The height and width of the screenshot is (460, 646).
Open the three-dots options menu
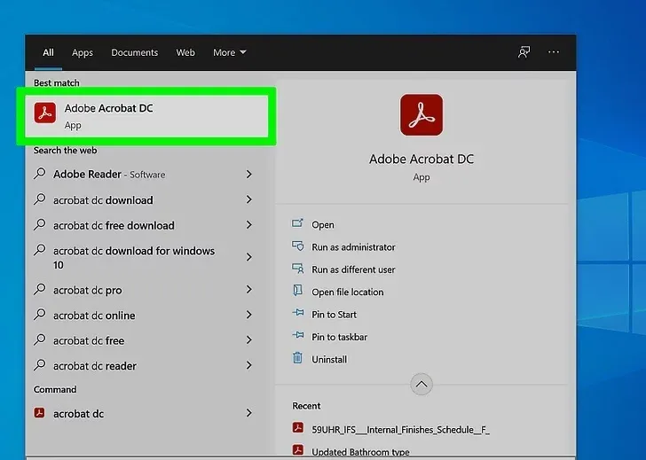point(554,52)
